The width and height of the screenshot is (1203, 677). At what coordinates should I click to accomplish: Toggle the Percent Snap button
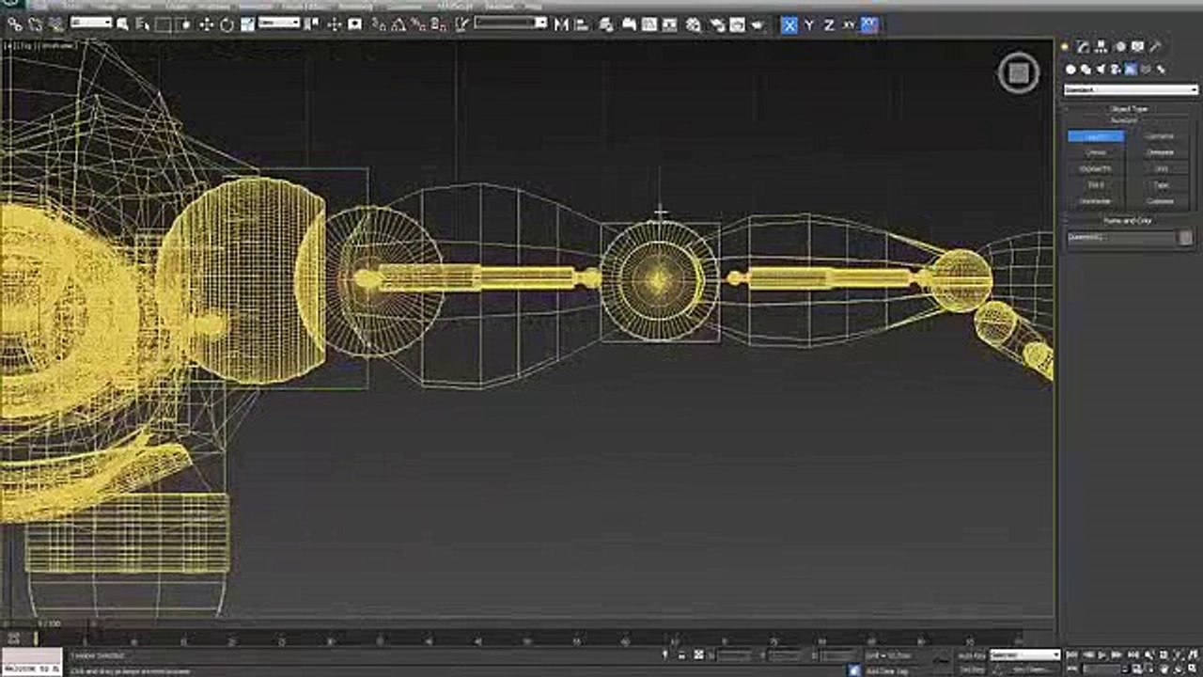[x=418, y=25]
